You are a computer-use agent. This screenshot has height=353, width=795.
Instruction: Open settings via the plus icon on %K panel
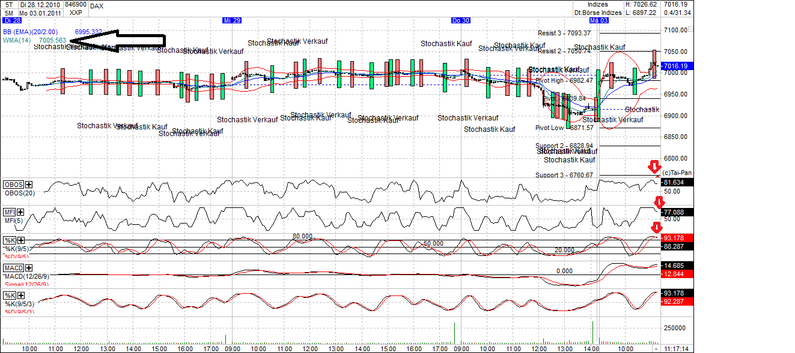coord(21,240)
